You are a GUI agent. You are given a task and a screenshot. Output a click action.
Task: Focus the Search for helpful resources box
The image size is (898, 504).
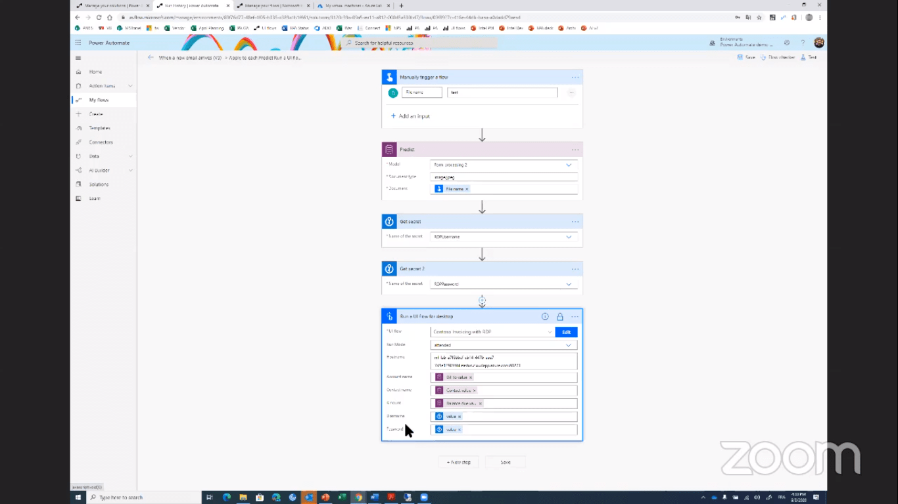(419, 43)
